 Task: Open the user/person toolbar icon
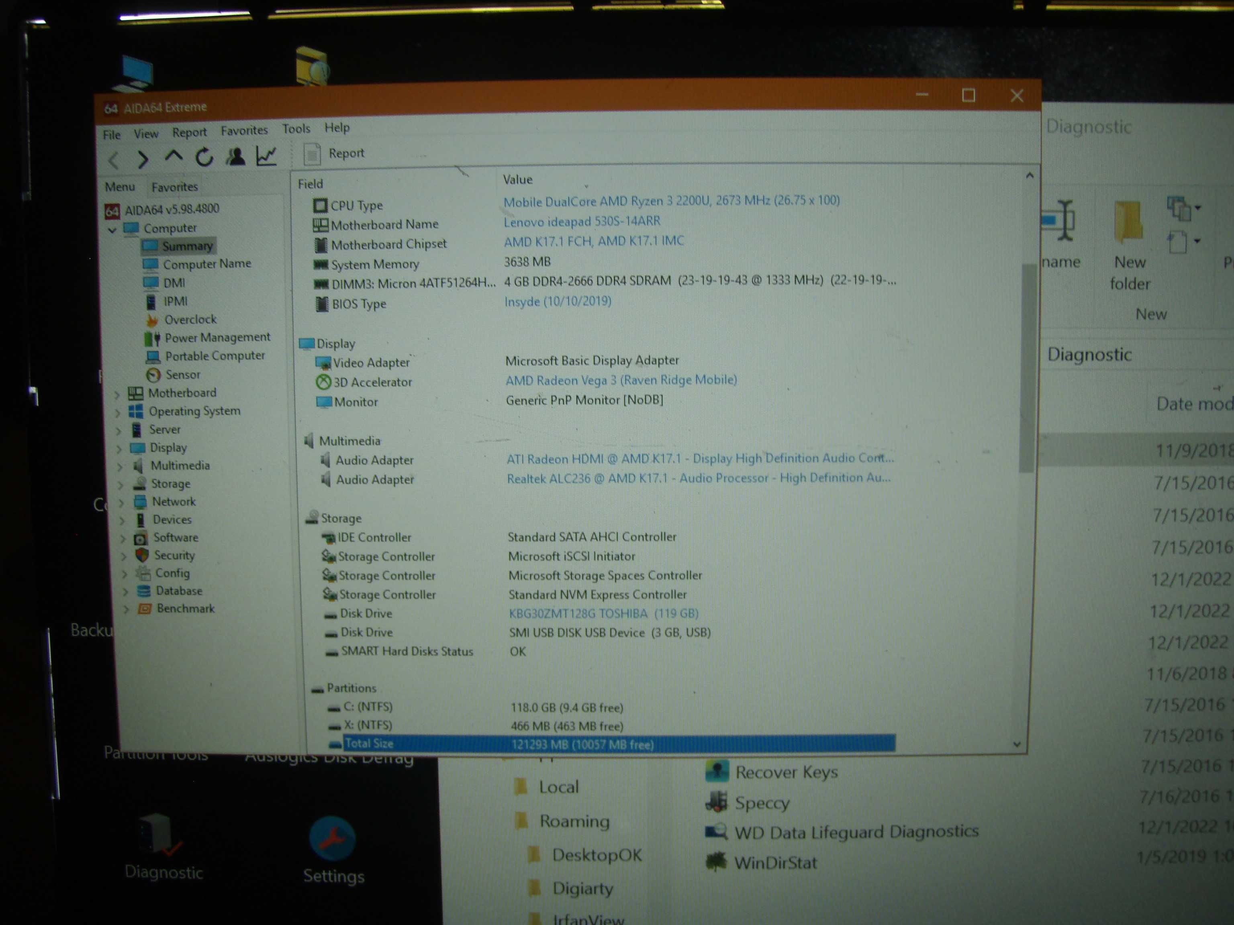pyautogui.click(x=235, y=156)
